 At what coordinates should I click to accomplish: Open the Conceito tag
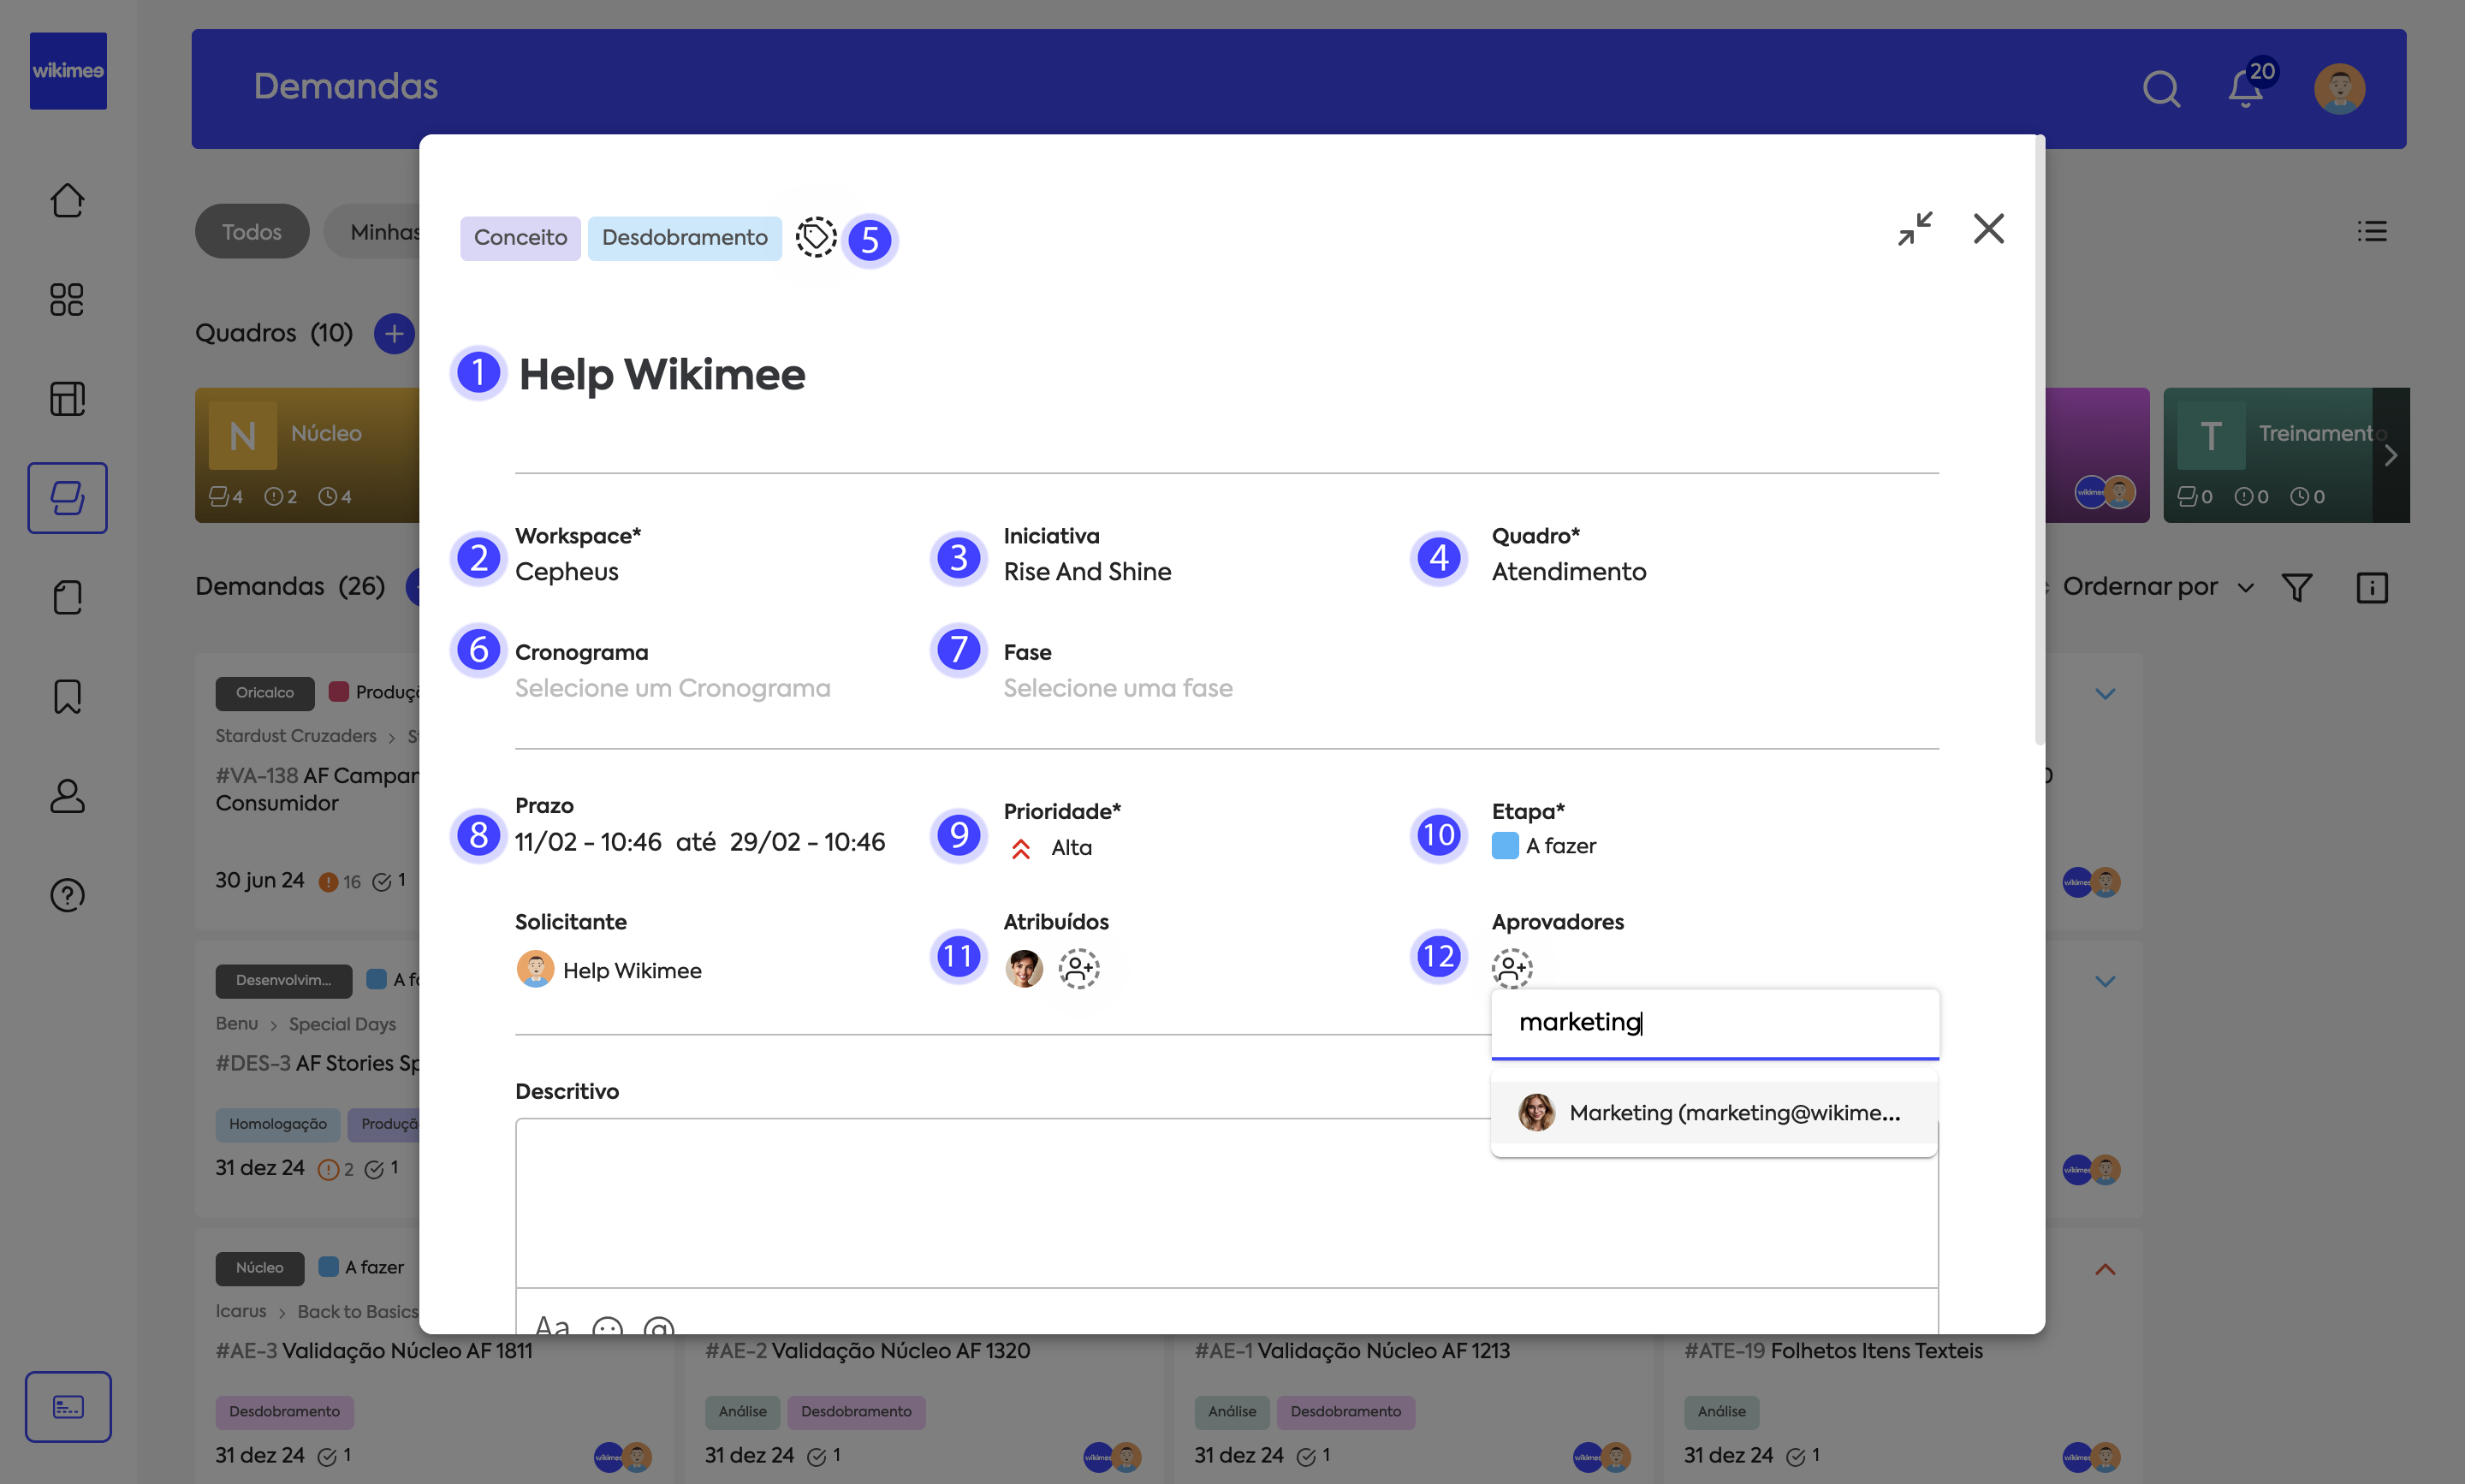520,238
